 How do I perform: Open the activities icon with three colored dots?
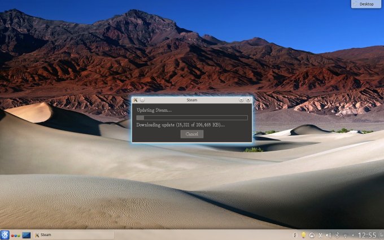[15, 235]
